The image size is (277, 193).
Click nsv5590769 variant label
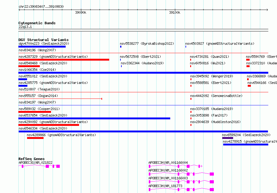click(261, 57)
